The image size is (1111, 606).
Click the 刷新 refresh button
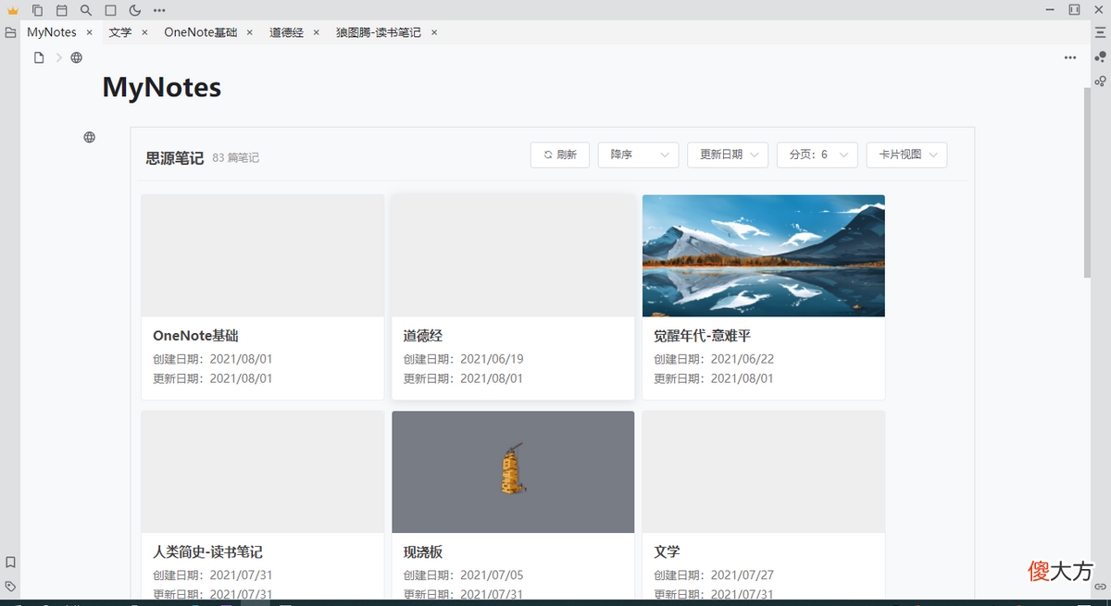click(x=560, y=155)
